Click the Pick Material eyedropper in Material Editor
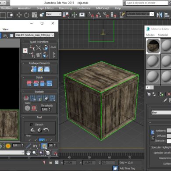 (x=165, y=100)
